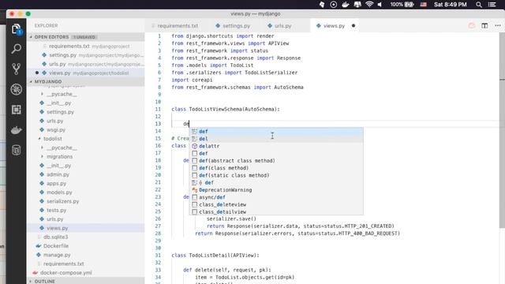Click line number 31 in the gutter
The image size is (505, 284).
pyautogui.click(x=158, y=256)
